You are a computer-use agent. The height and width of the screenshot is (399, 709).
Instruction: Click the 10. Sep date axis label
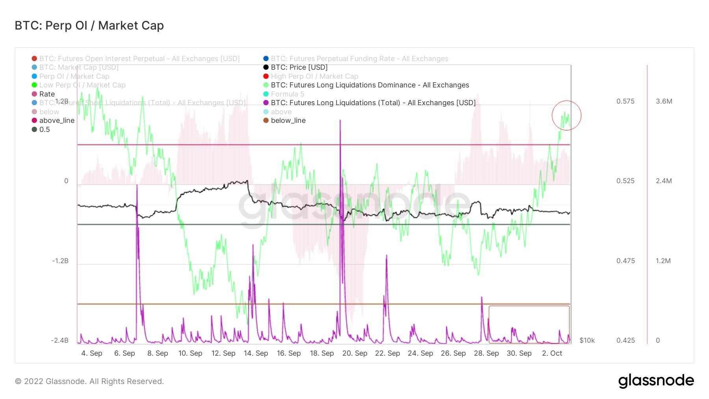point(190,353)
